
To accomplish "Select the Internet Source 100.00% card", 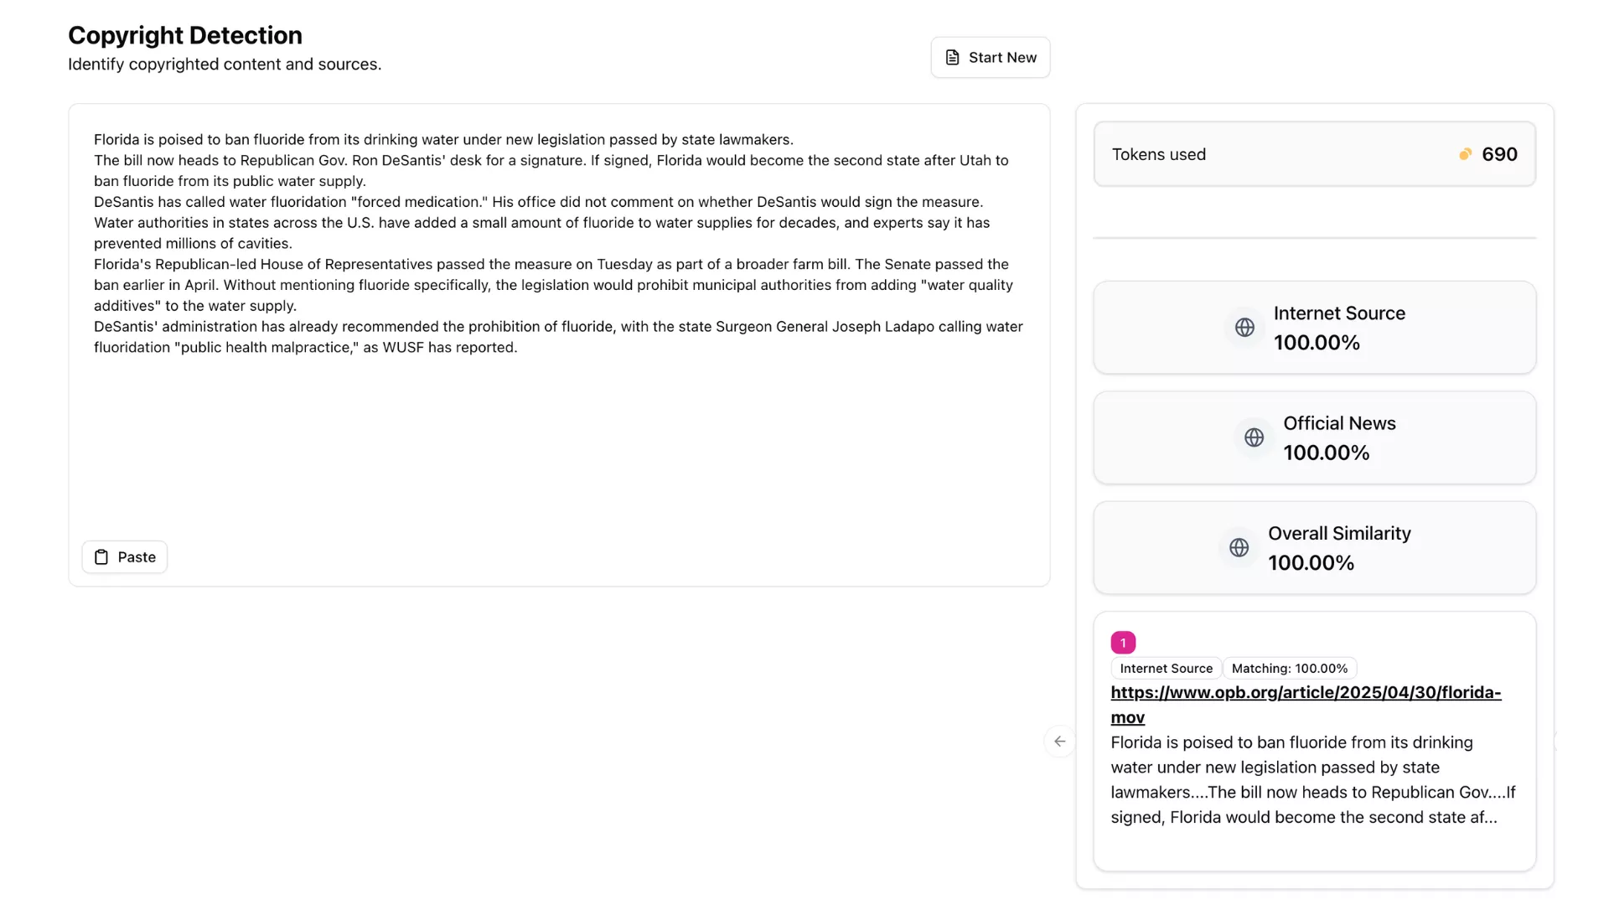I will [x=1314, y=328].
